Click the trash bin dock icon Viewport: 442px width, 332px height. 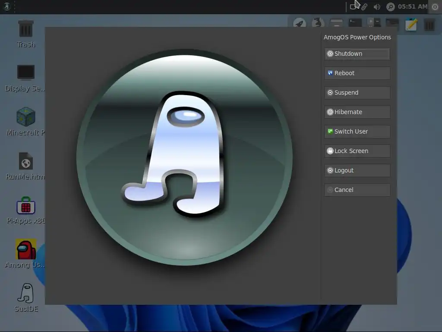[x=429, y=25]
